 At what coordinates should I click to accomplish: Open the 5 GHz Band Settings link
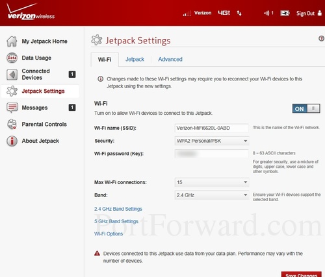pos(116,221)
